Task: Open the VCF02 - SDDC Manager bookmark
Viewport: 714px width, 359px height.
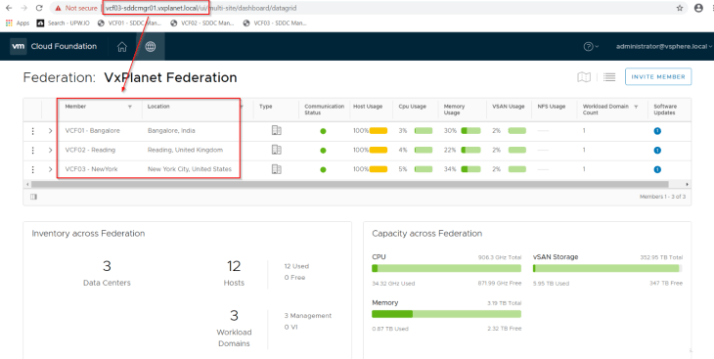Action: point(202,22)
